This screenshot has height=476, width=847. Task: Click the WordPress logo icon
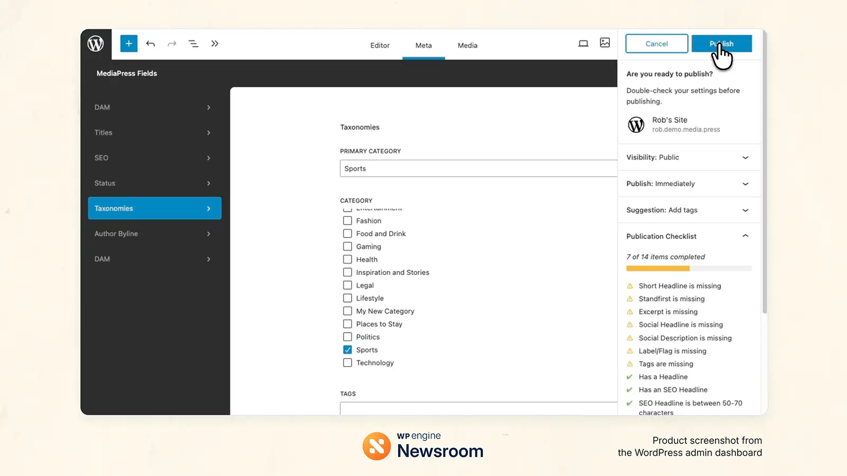[95, 44]
